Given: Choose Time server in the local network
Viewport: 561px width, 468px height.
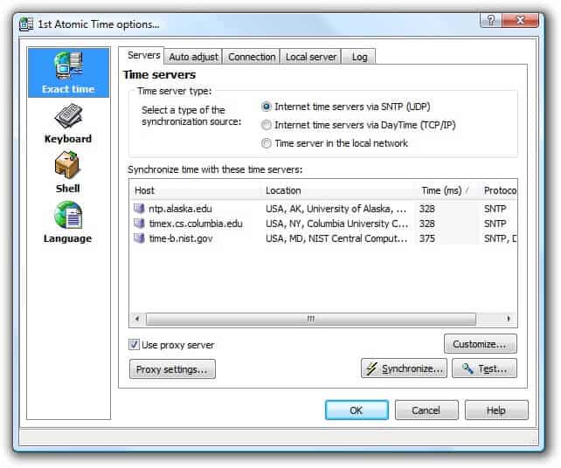Looking at the screenshot, I should pyautogui.click(x=267, y=143).
